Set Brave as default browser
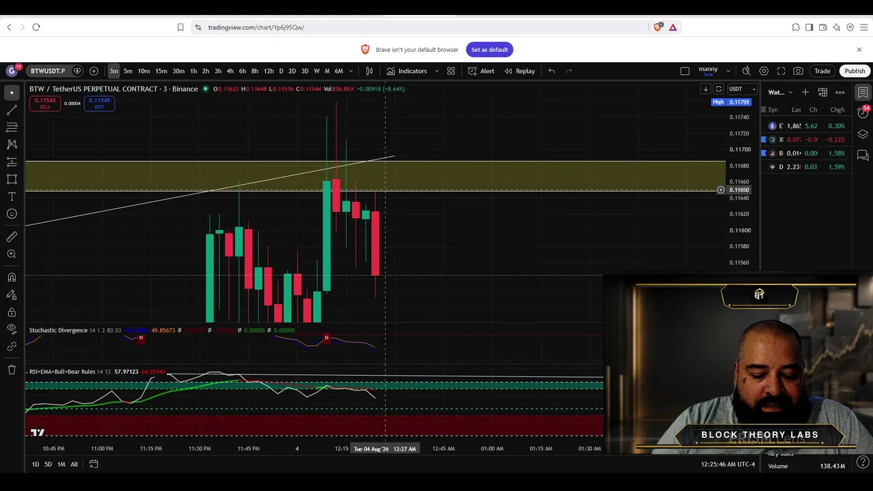The height and width of the screenshot is (491, 873). click(490, 50)
